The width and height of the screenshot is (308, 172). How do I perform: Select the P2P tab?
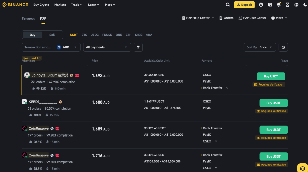pos(43,19)
